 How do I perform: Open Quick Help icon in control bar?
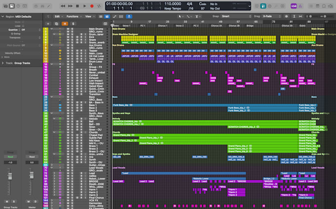coord(18,6)
